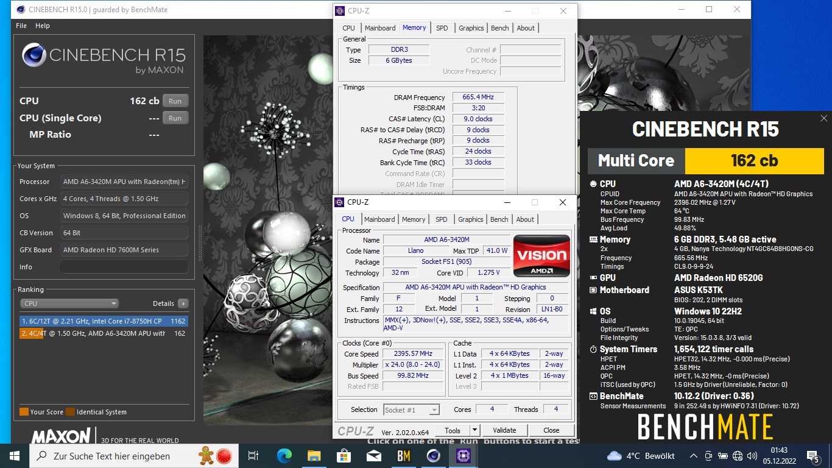Image resolution: width=832 pixels, height=468 pixels.
Task: Open SPD tab in upper CPU-Z window
Action: [442, 28]
